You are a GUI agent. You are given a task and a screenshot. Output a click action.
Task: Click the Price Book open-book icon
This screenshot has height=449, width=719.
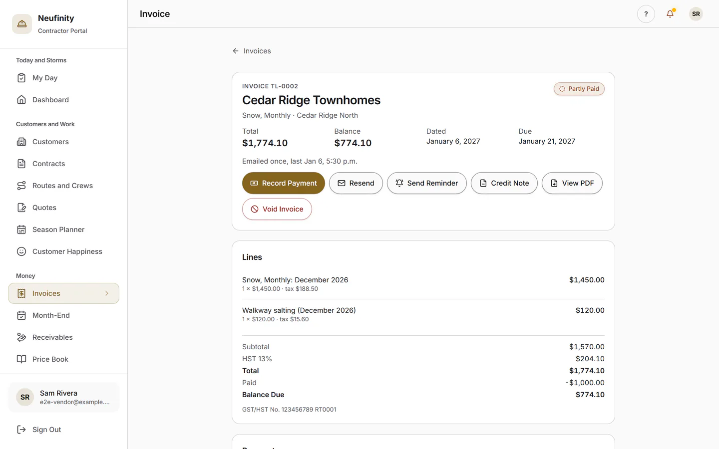coord(21,359)
